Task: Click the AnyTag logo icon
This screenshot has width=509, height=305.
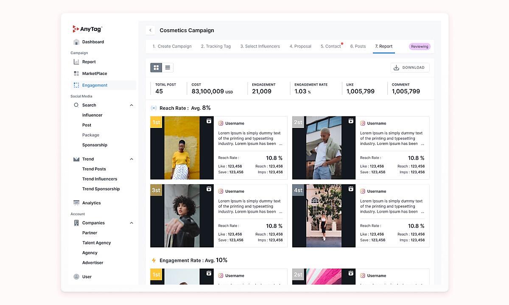Action: tap(76, 29)
